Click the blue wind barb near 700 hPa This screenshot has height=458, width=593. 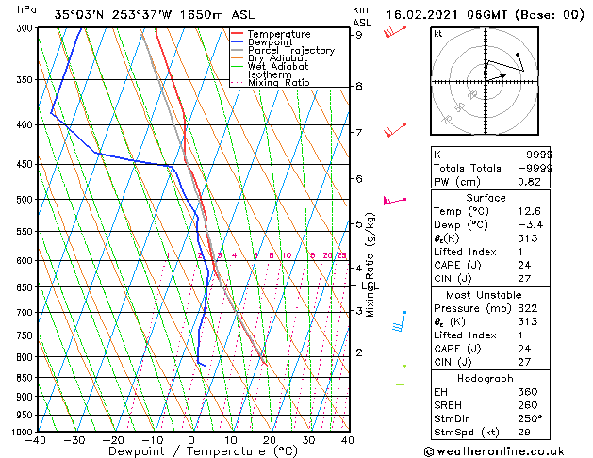pyautogui.click(x=400, y=321)
